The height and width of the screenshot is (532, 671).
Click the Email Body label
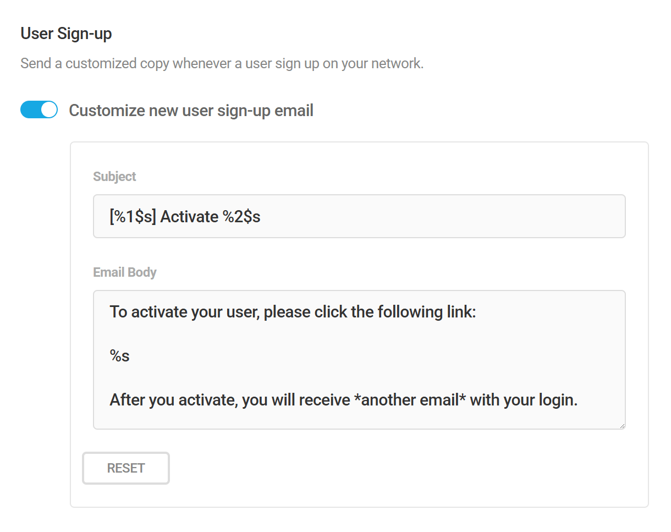point(124,272)
